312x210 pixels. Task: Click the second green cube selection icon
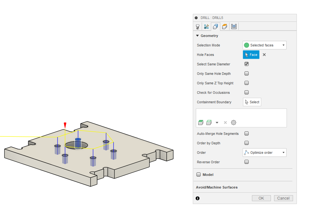(x=209, y=123)
